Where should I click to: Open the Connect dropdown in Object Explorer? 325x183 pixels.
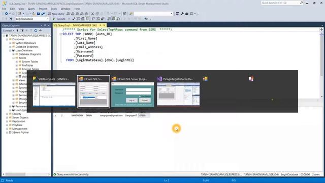click(8, 30)
